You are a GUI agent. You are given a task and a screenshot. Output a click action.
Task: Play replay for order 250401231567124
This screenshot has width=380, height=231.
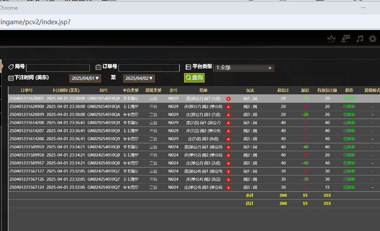click(x=229, y=188)
